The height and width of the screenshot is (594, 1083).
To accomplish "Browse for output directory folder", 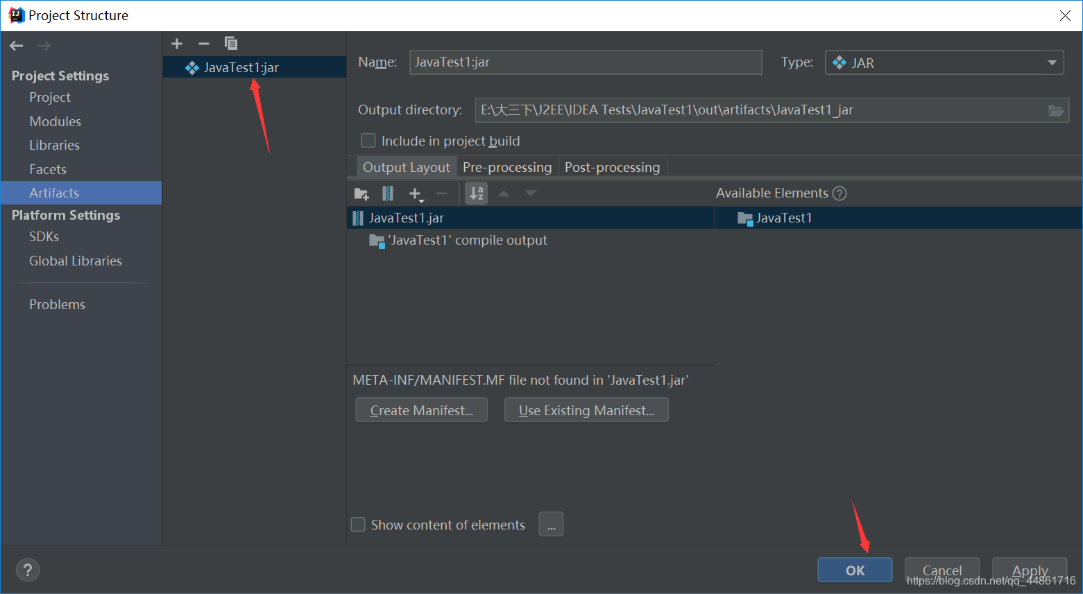I will click(1055, 110).
